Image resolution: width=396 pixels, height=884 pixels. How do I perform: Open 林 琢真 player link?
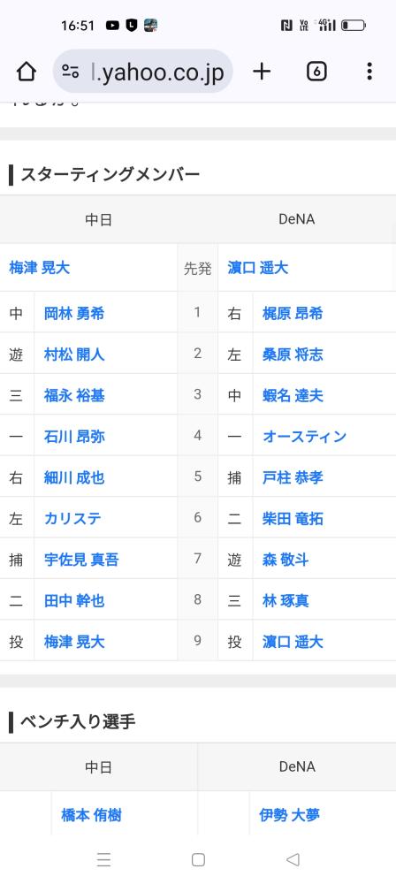(286, 601)
